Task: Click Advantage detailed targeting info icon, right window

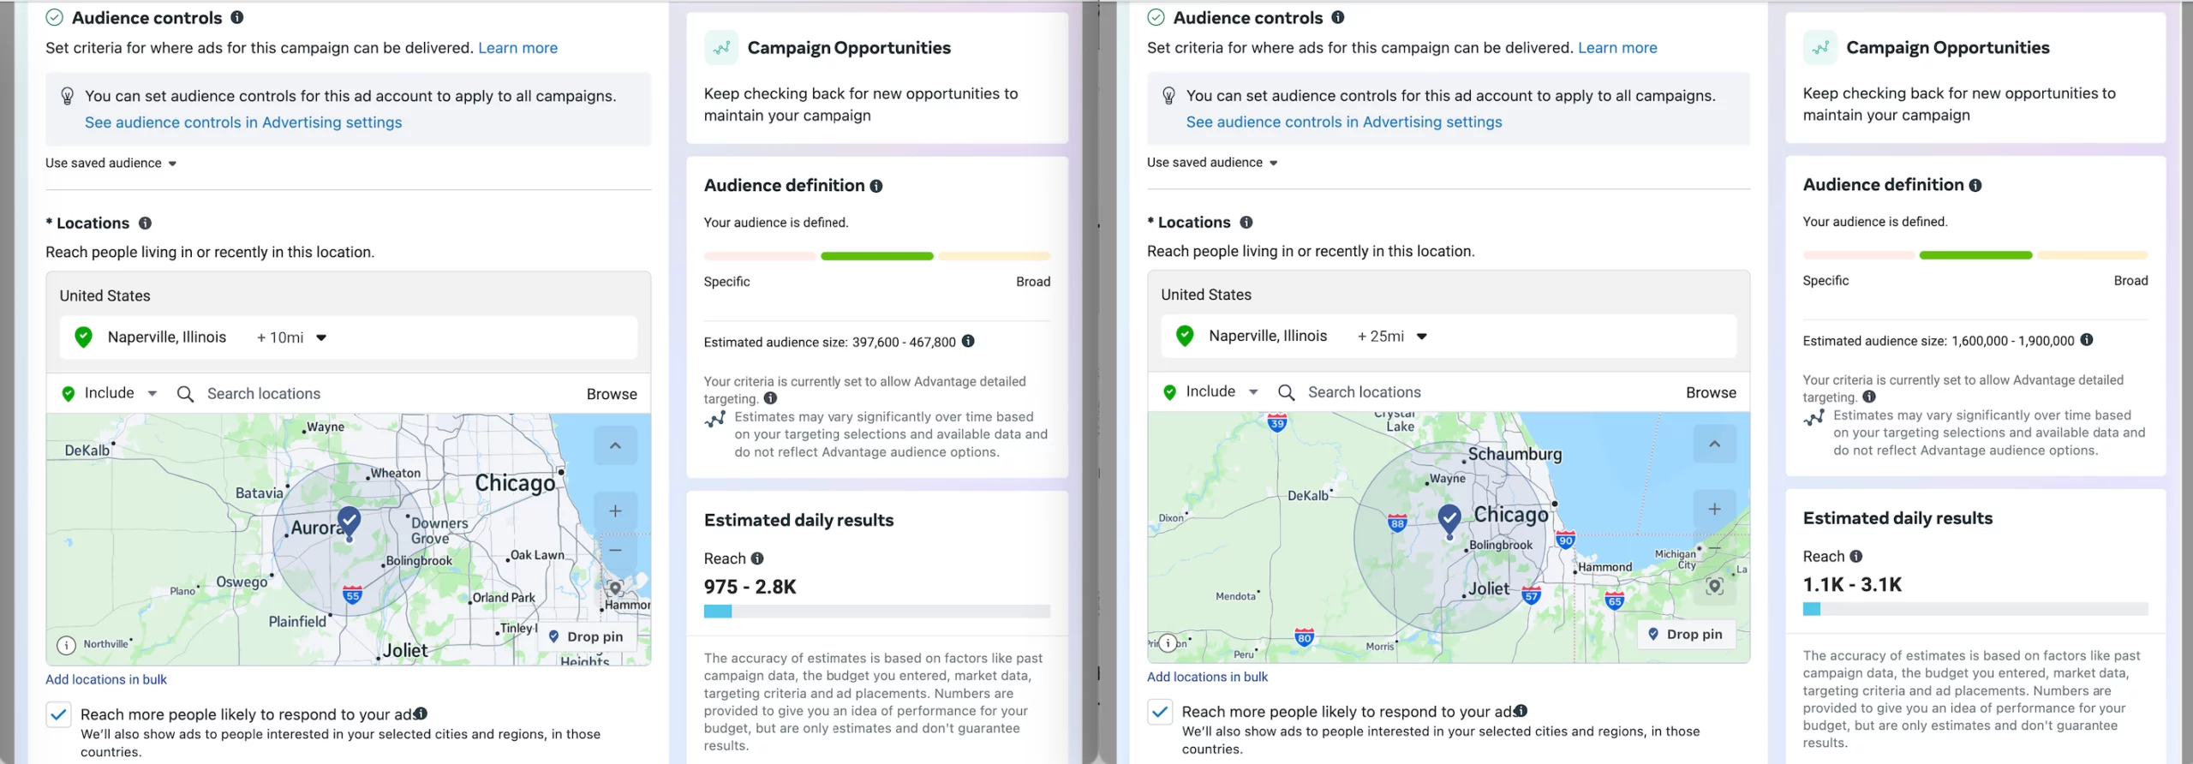Action: [x=1869, y=397]
